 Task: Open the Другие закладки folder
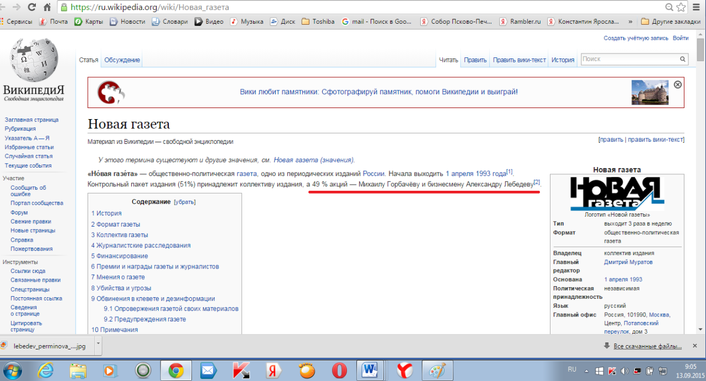tap(671, 22)
